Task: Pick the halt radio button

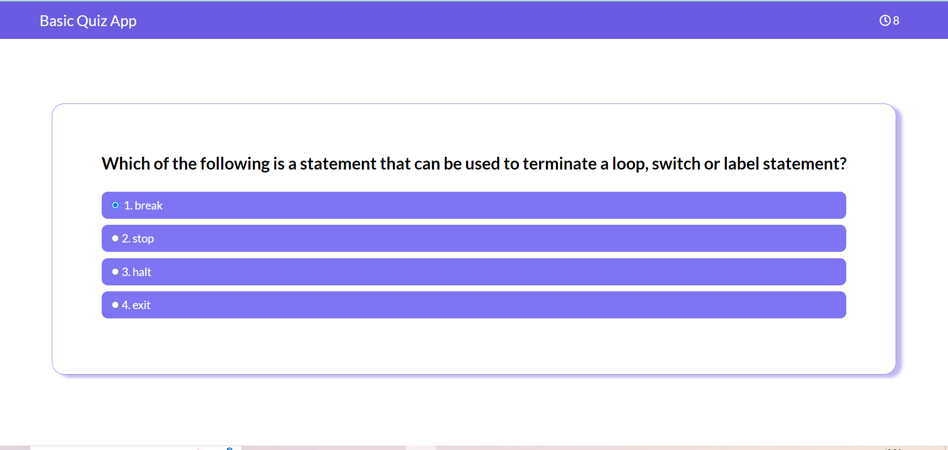Action: coord(116,272)
